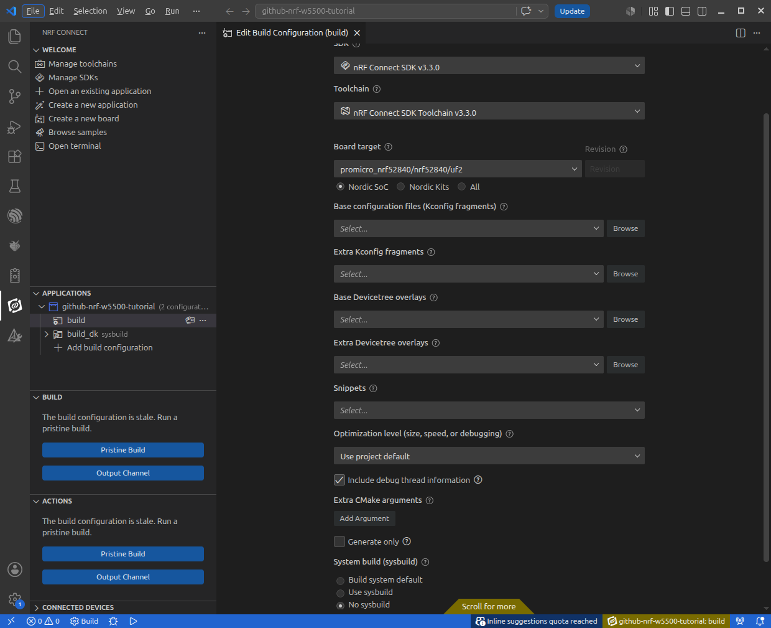Open notifications bell in status bar
Viewport: 771px width, 628px height.
(760, 621)
